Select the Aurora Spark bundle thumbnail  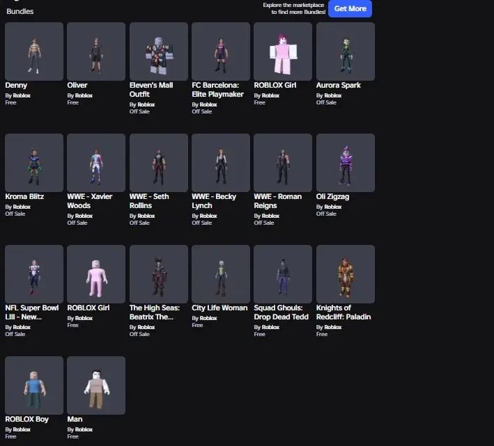[x=346, y=51]
